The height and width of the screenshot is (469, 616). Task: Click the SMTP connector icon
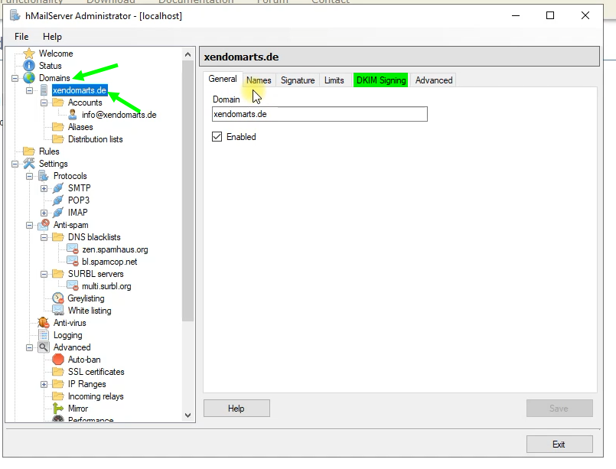pyautogui.click(x=58, y=188)
